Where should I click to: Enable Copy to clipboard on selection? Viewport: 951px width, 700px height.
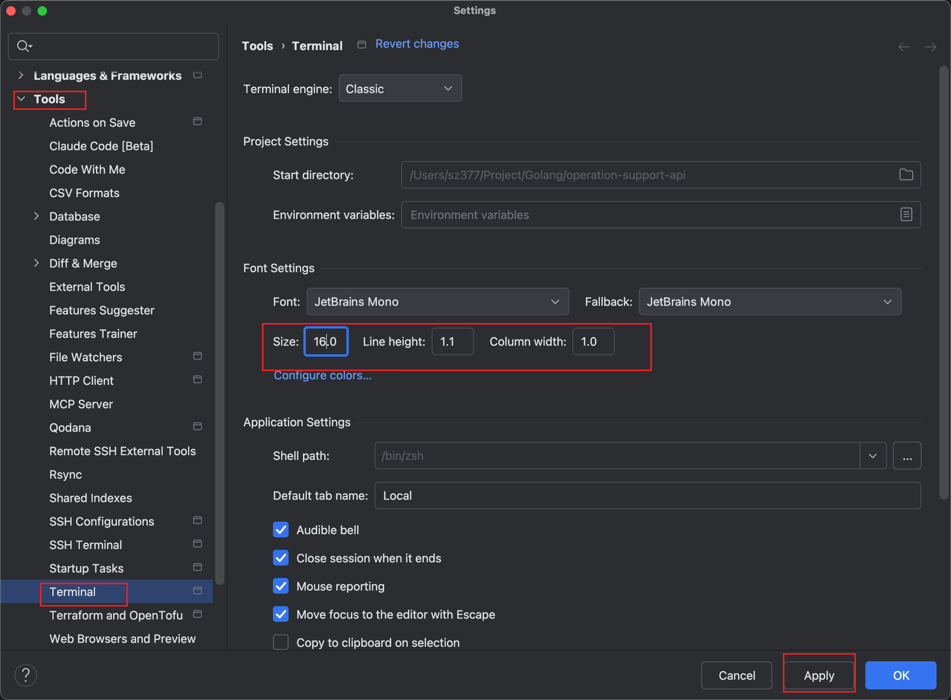point(281,643)
